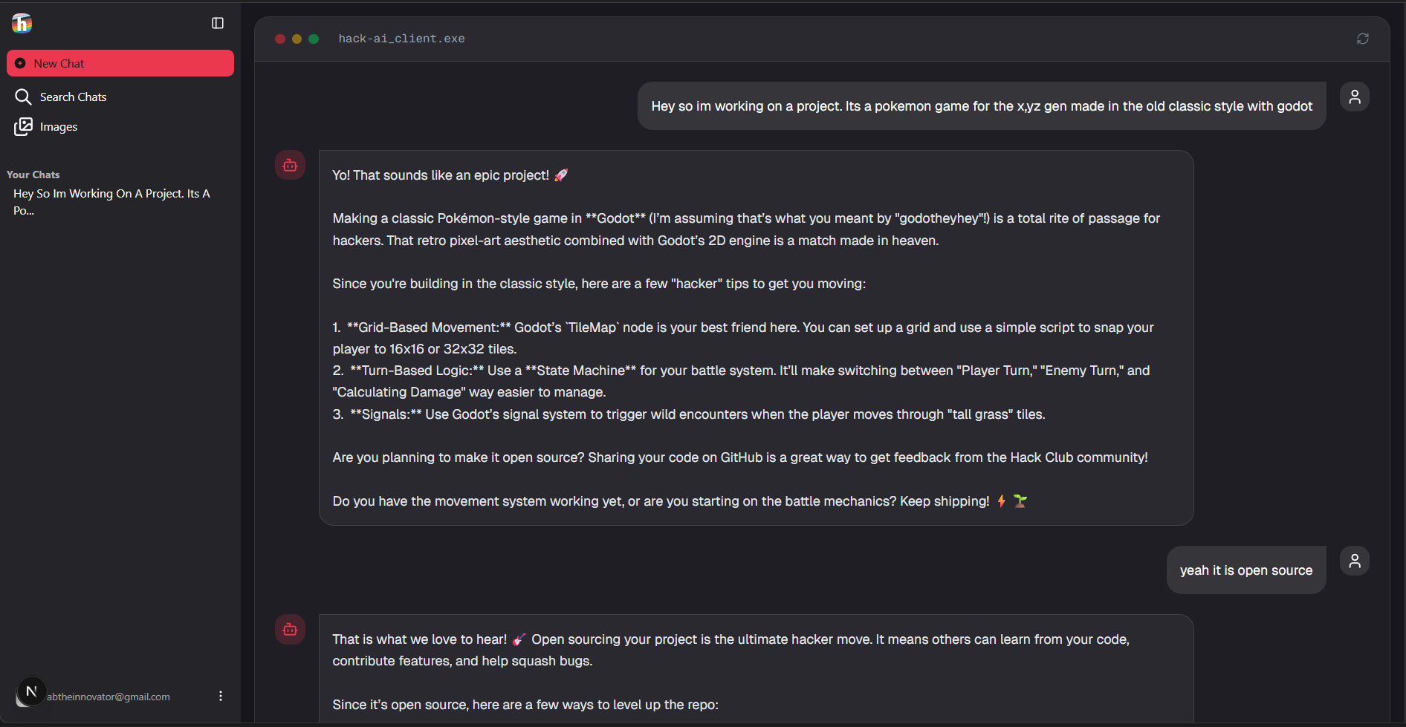Click the user avatar with N

point(30,692)
